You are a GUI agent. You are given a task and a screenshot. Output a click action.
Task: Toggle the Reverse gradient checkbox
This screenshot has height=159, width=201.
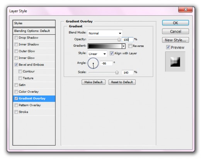click(x=130, y=46)
